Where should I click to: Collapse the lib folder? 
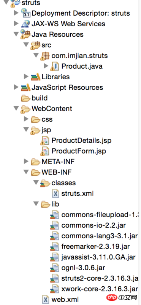click(36, 204)
